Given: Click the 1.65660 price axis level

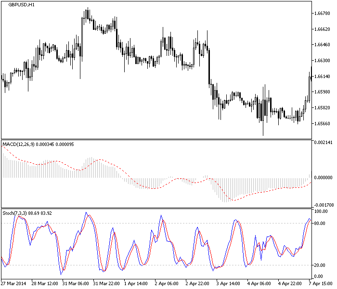Looking at the screenshot, I should click(x=322, y=123).
